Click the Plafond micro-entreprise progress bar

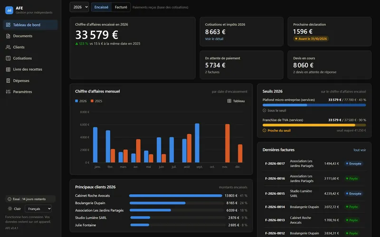tap(314, 105)
